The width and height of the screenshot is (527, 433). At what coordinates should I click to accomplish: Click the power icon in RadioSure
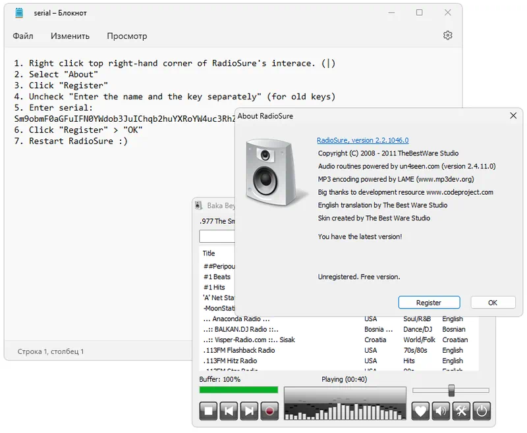click(x=482, y=411)
